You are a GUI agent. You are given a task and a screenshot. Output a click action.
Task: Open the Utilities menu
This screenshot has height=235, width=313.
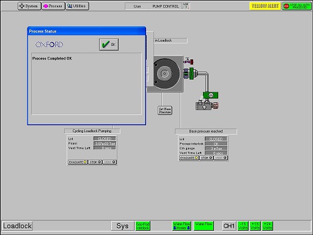point(77,6)
